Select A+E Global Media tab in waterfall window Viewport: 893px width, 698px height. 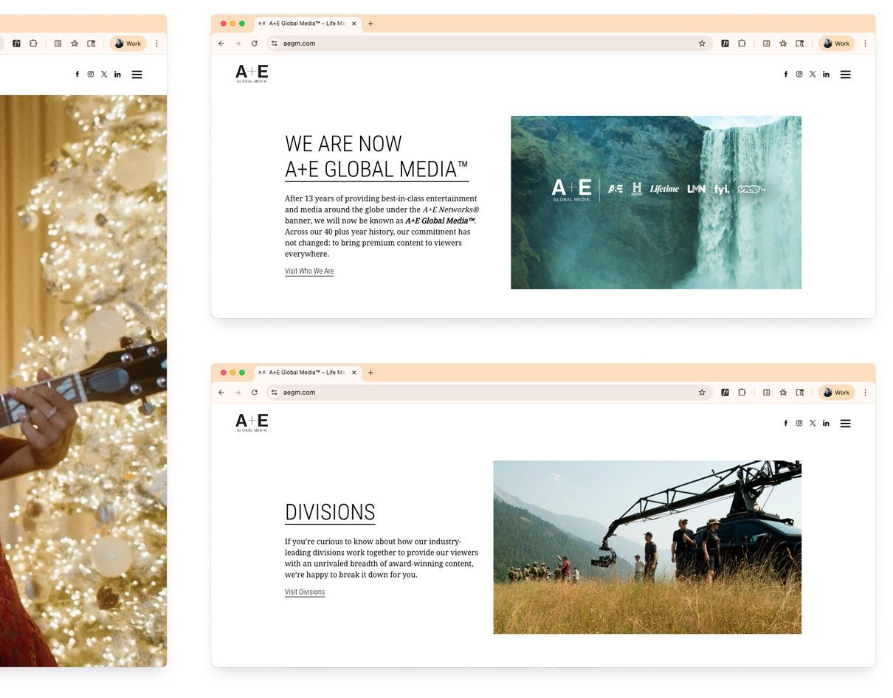pos(307,24)
